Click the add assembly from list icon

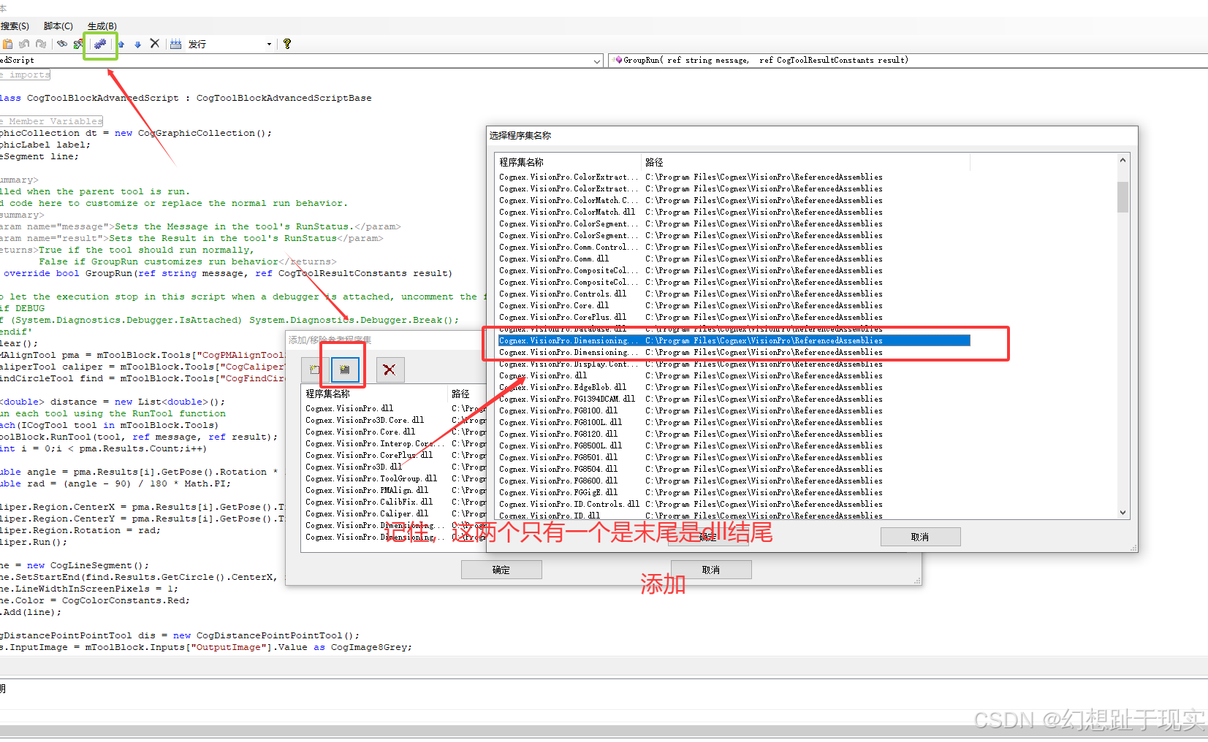coord(345,370)
